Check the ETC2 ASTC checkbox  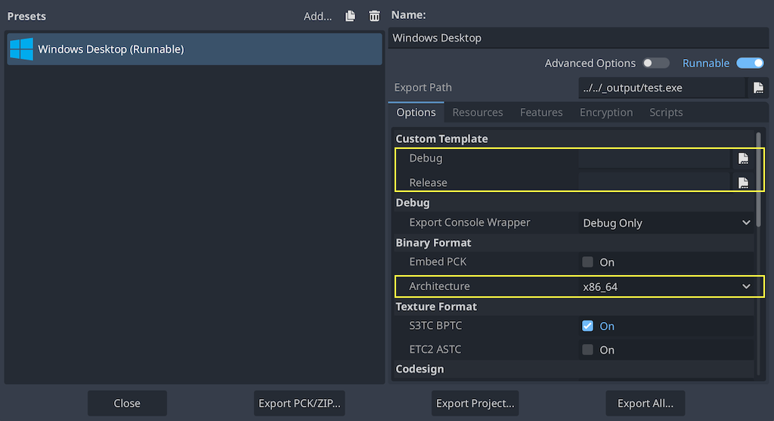click(588, 350)
